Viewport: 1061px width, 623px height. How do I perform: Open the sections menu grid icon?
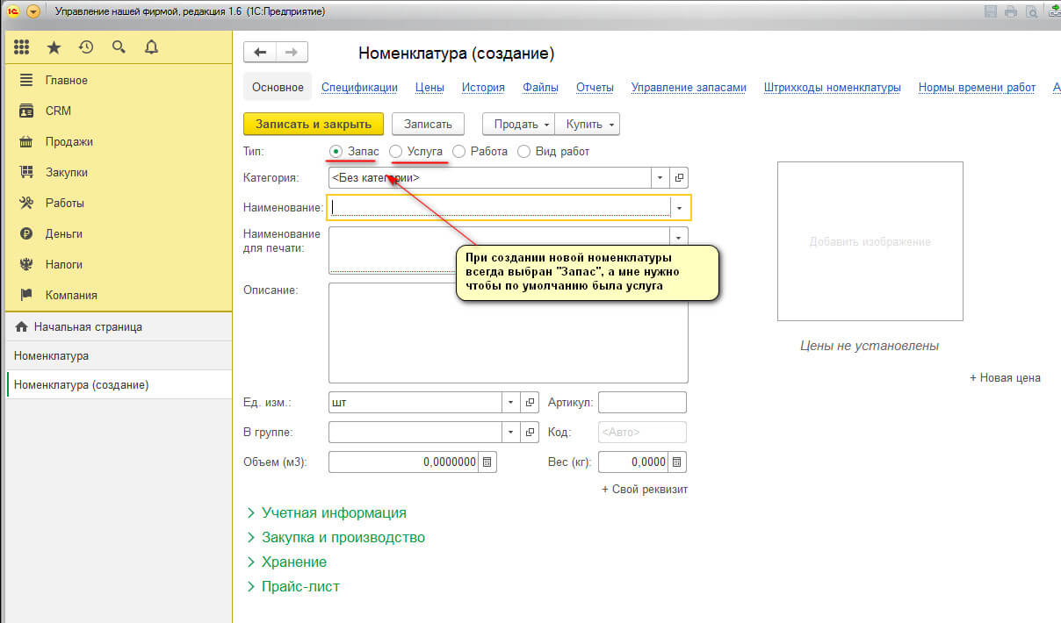(x=22, y=47)
